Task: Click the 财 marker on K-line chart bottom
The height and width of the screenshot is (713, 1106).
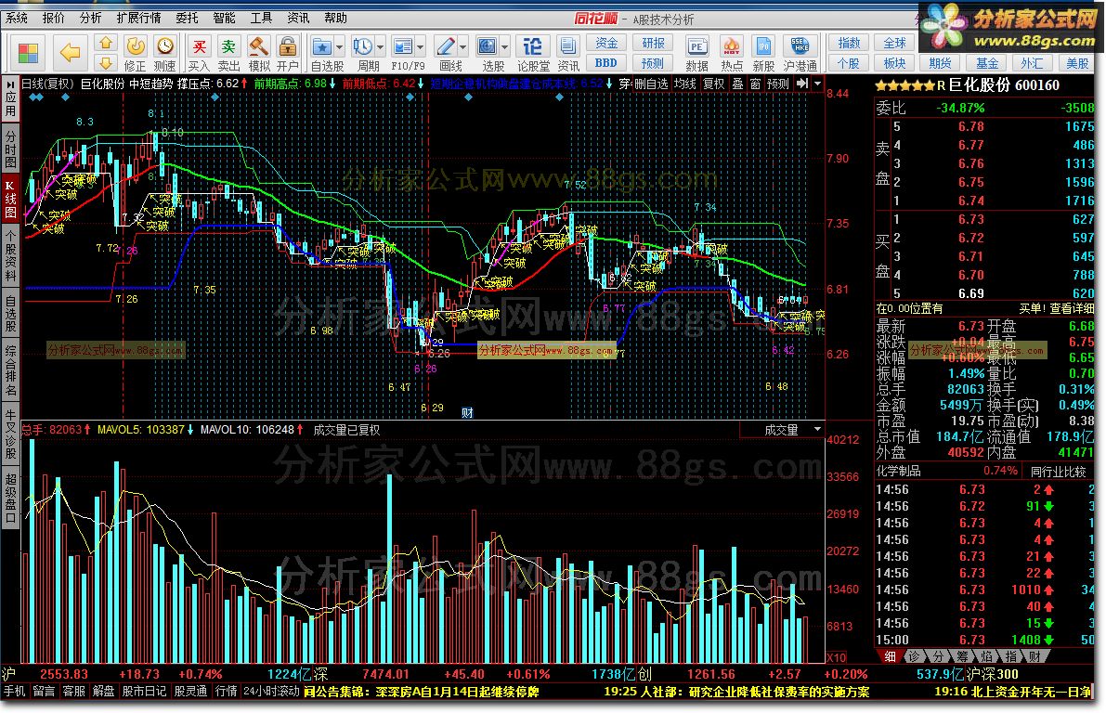Action: [x=467, y=413]
